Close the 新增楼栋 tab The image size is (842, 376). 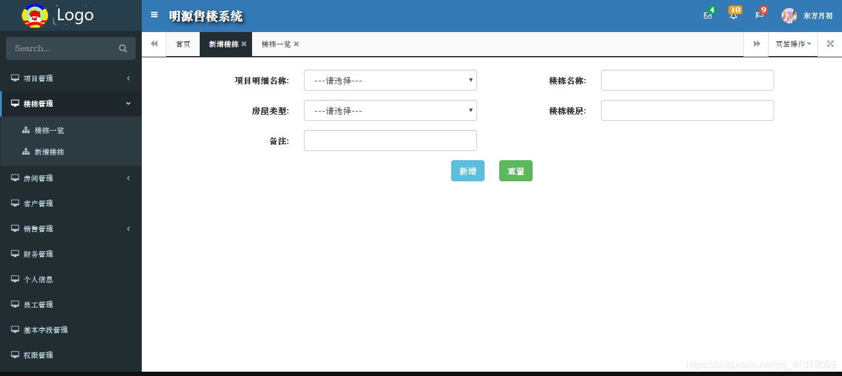(244, 44)
